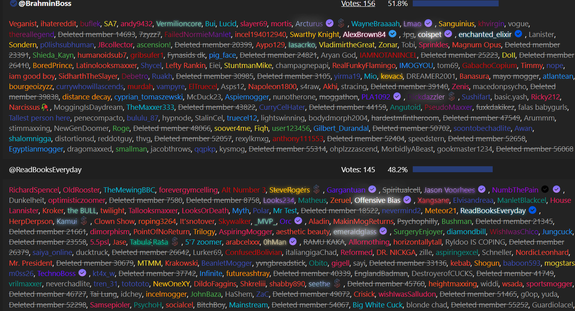Click the purple badge beside Offensive Bias

407,200
